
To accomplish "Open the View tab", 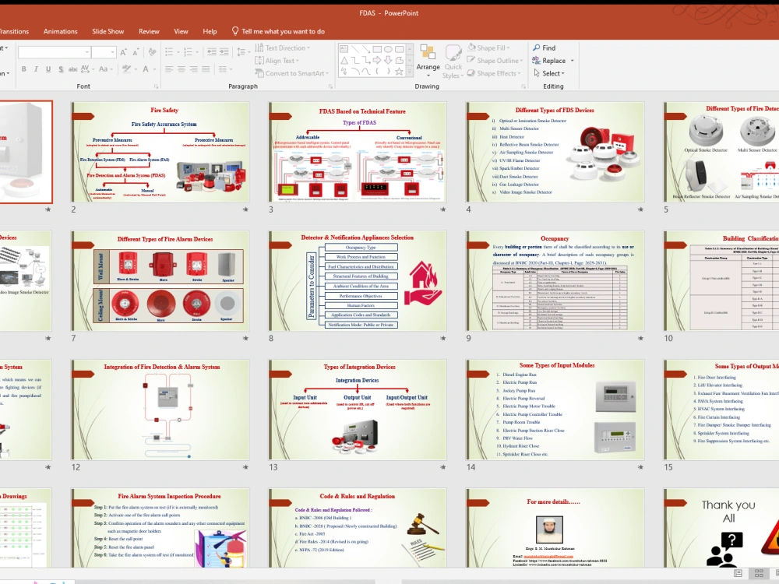I will (181, 31).
